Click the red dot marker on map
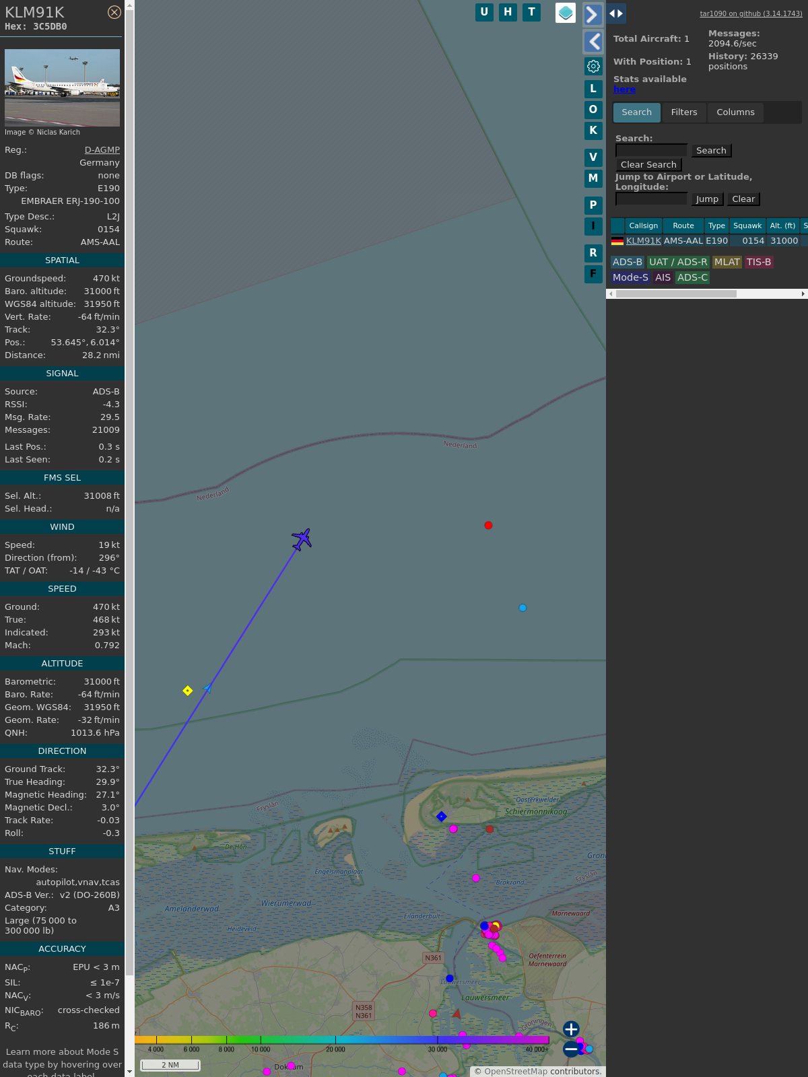The image size is (808, 1077). [x=488, y=525]
